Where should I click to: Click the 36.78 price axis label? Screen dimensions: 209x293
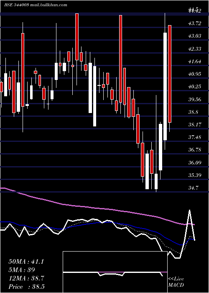tap(195, 150)
